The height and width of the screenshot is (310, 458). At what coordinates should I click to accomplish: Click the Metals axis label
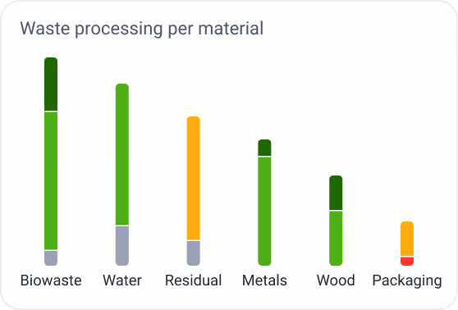[x=264, y=280]
